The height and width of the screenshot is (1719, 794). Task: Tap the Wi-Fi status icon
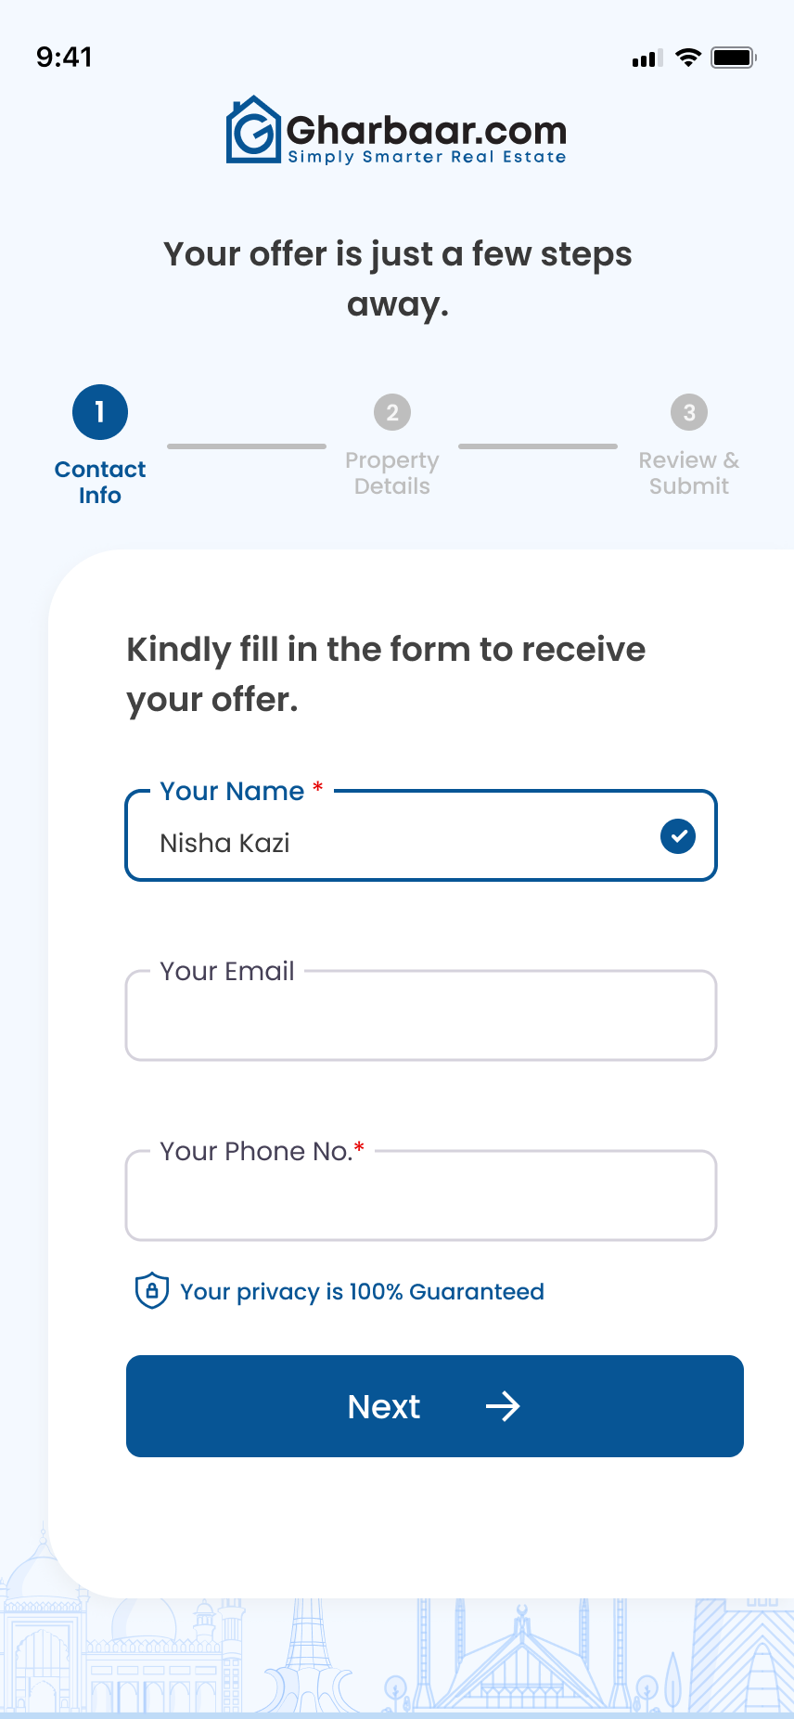[688, 58]
